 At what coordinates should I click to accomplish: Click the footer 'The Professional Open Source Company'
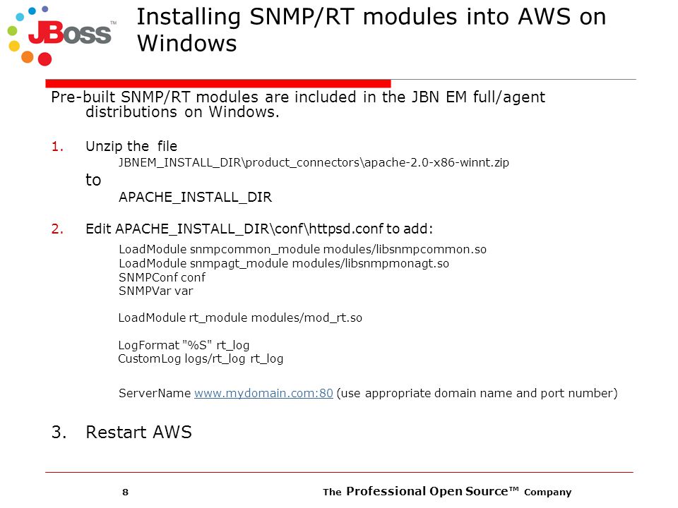coord(447,492)
